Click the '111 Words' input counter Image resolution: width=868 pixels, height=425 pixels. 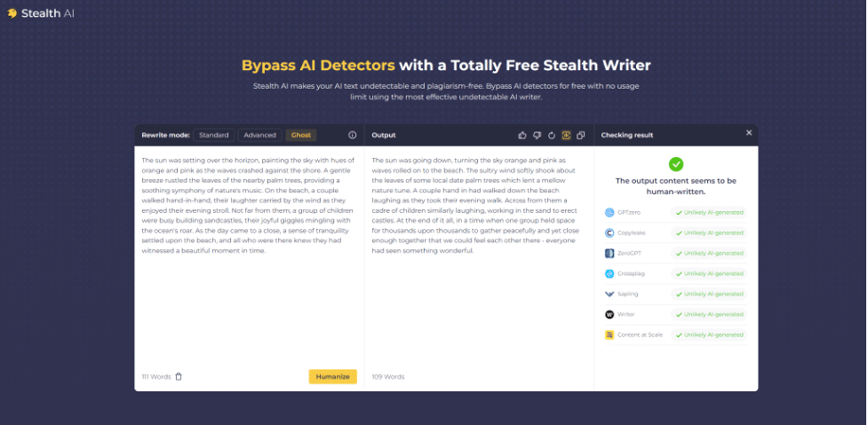pos(156,376)
